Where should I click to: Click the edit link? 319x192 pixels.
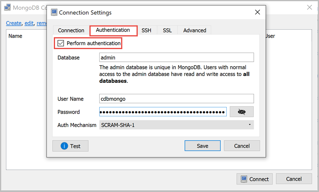tap(29, 23)
